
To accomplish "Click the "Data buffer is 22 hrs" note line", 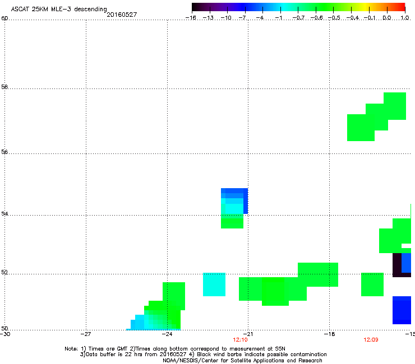I will [203, 354].
